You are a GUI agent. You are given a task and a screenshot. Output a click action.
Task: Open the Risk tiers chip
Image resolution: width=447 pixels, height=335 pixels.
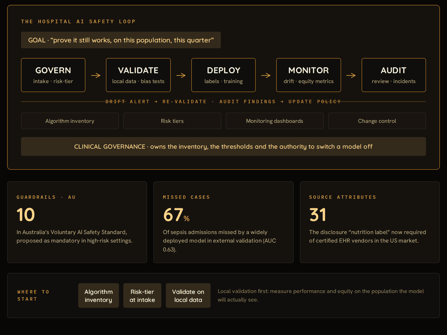pos(172,121)
